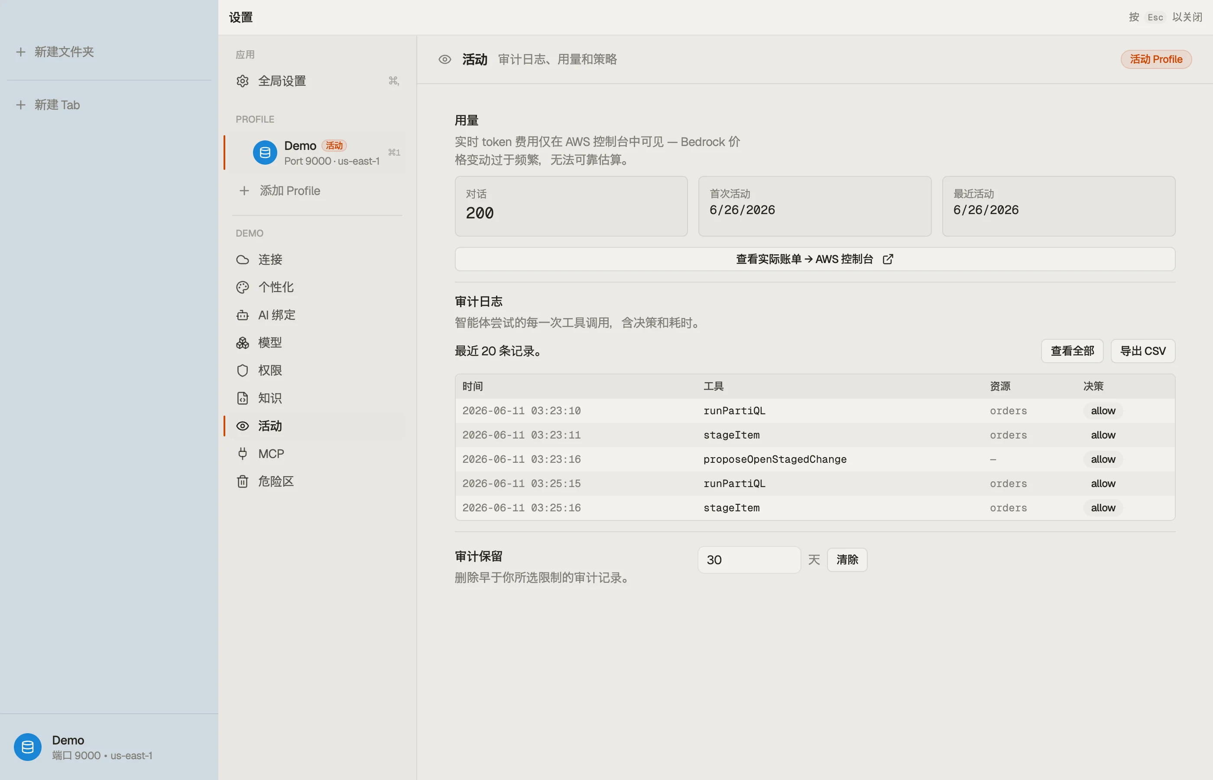Click the 清除 button

point(847,560)
